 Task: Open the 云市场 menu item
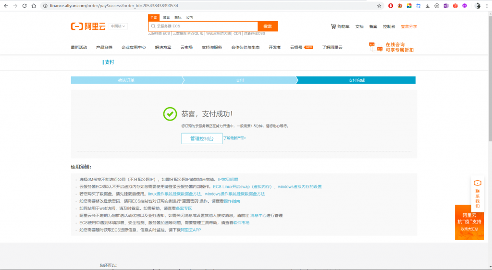pos(186,48)
